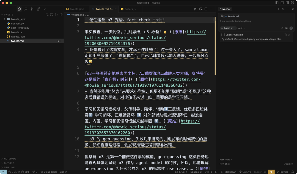Click Go Live in status bar
This screenshot has width=297, height=174.
coord(245,172)
